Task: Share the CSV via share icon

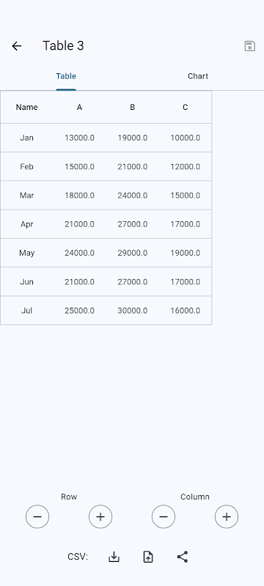Action: (182, 557)
